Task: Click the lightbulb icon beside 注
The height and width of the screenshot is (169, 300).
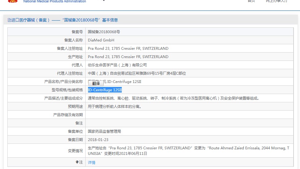Action: pyautogui.click(x=77, y=162)
